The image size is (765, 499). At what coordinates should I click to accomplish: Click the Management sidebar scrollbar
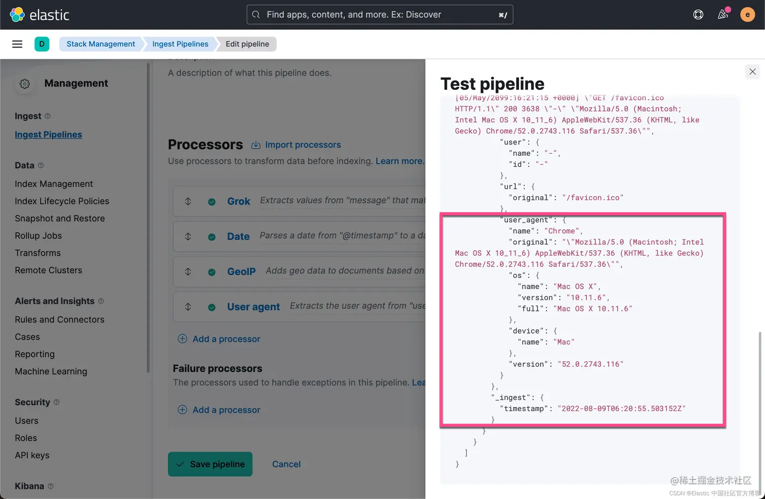coord(148,217)
